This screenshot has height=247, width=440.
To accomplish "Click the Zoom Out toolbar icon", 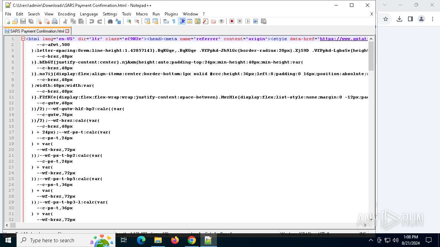I will [x=137, y=21].
